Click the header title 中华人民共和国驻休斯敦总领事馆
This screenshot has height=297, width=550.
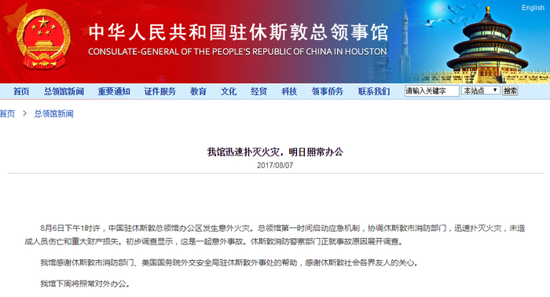coord(239,32)
